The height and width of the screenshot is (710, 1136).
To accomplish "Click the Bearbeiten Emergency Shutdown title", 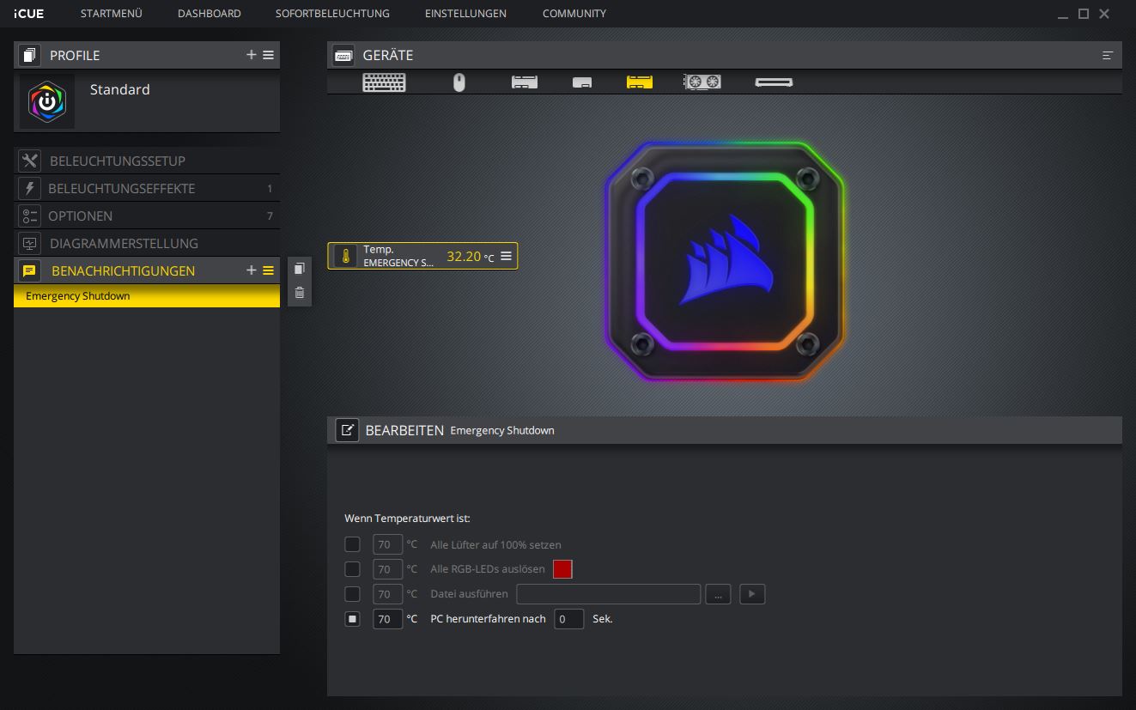I will point(459,430).
